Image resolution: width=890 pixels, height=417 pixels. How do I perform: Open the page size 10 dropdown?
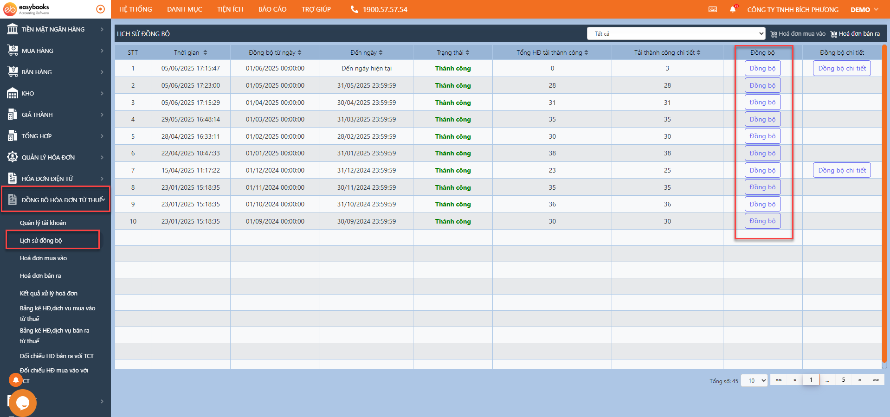pos(754,380)
